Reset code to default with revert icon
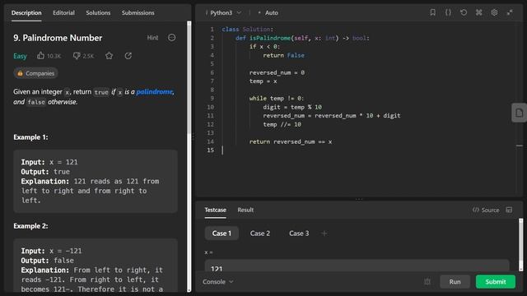The height and width of the screenshot is (296, 527). coord(464,12)
